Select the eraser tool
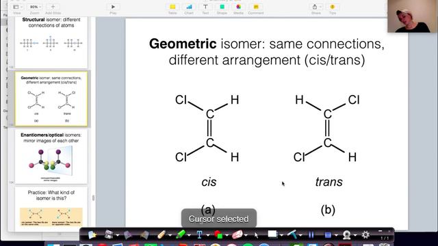The width and height of the screenshot is (438, 246). coord(237,235)
